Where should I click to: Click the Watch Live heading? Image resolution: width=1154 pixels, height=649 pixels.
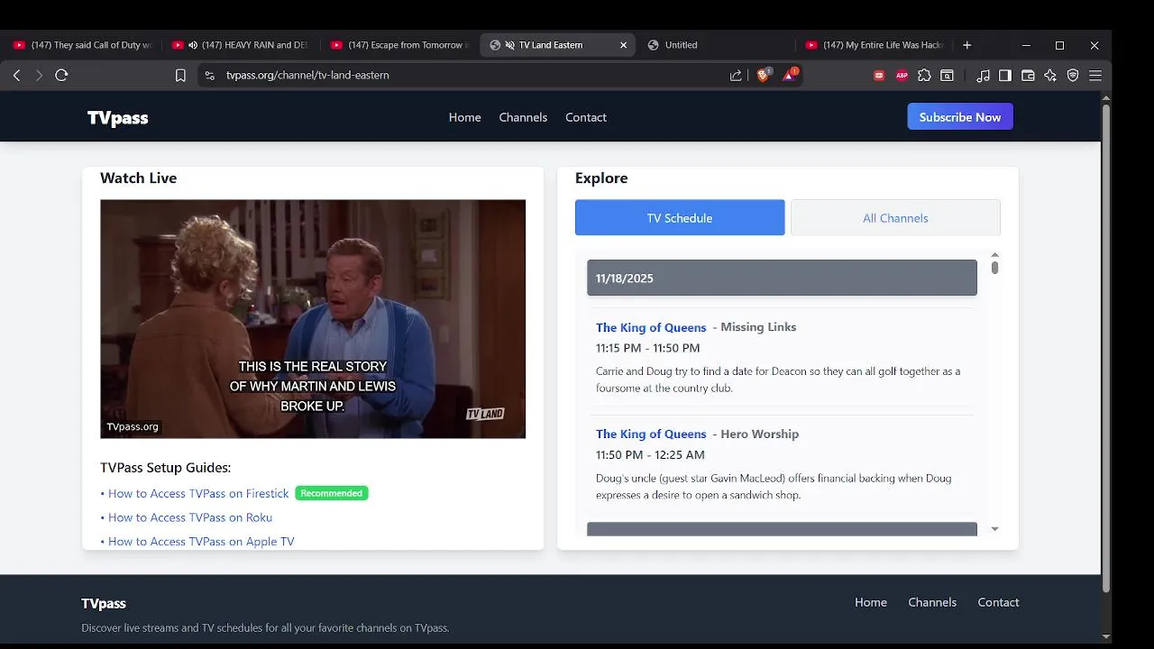click(138, 178)
